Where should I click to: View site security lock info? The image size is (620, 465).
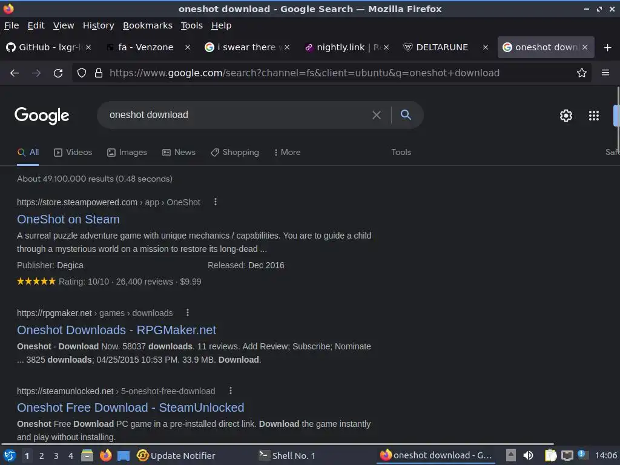(x=99, y=73)
